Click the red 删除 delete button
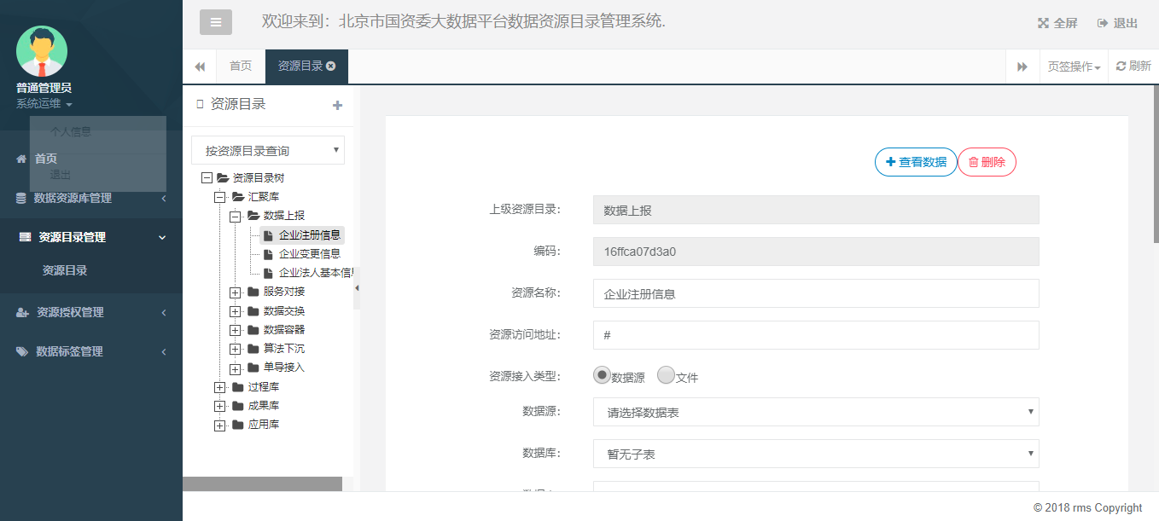 pyautogui.click(x=987, y=162)
